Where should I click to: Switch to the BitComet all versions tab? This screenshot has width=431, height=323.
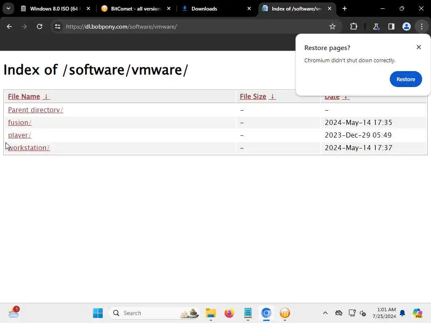136,9
